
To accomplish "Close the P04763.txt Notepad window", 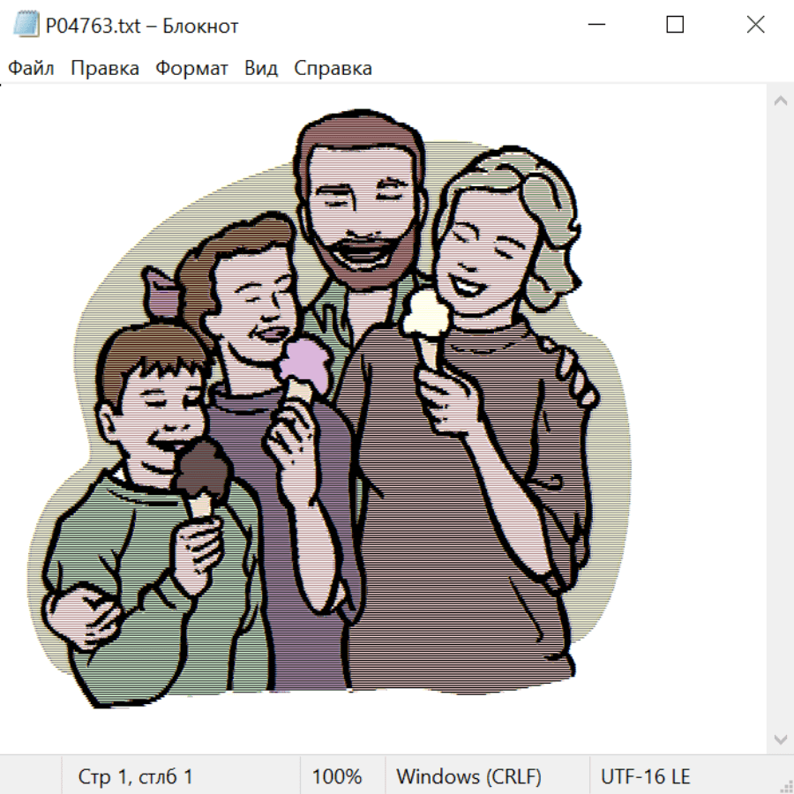I will (755, 26).
